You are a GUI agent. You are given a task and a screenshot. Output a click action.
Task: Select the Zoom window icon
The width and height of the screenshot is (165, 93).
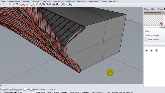point(7,4)
